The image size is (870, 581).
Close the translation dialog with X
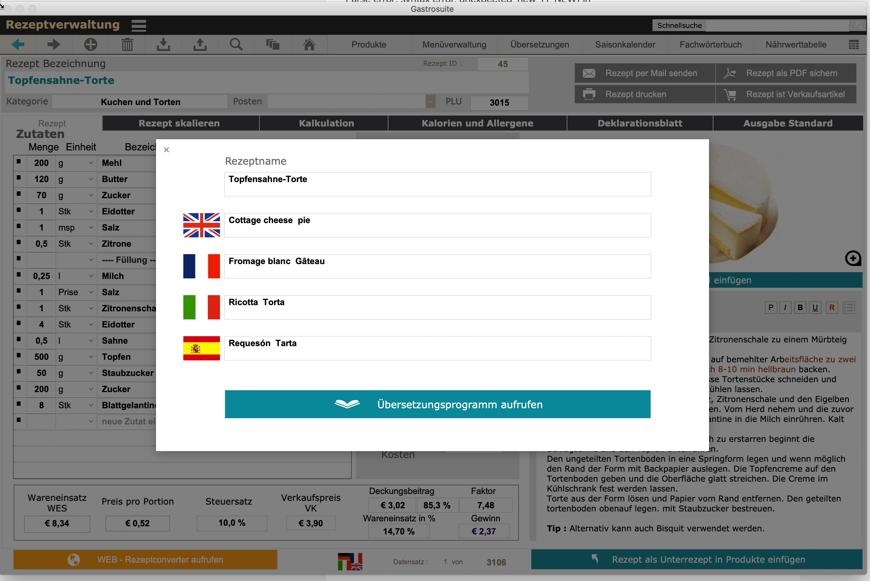tap(166, 150)
